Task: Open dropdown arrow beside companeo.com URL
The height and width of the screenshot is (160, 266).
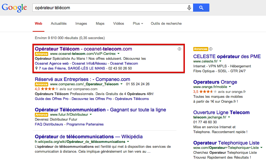Action: tap(121, 84)
